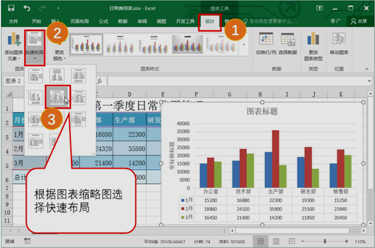The height and width of the screenshot is (248, 375).
Task: Click the Name Box showing 图表 2
Action: [x=14, y=81]
